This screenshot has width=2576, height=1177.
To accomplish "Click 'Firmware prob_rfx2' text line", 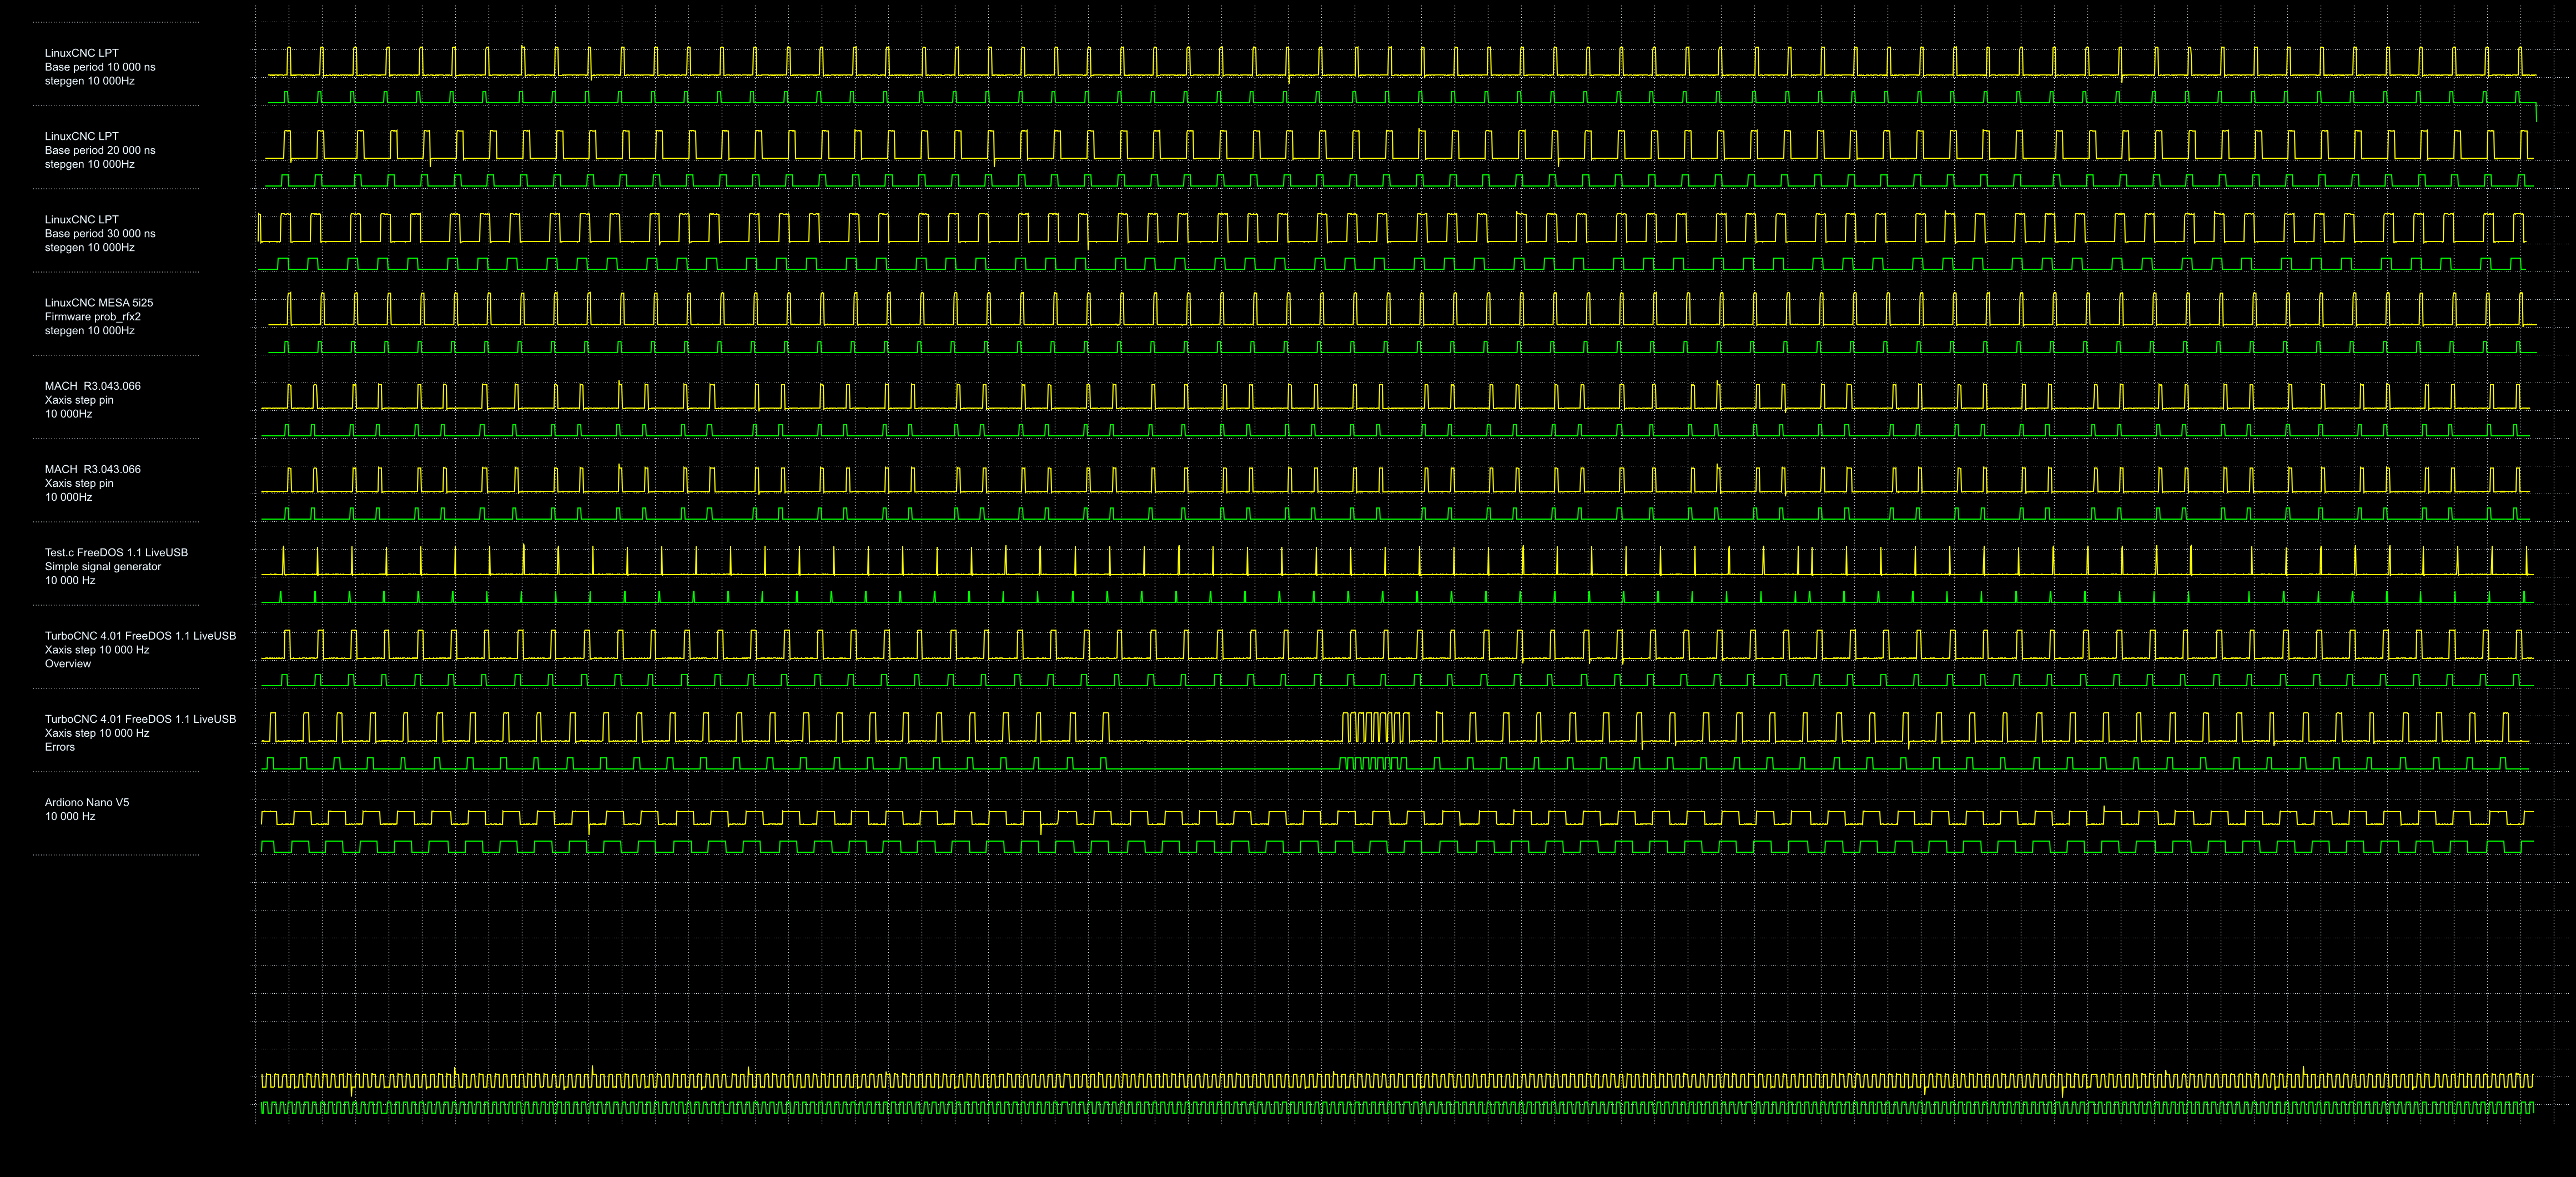I will [93, 316].
